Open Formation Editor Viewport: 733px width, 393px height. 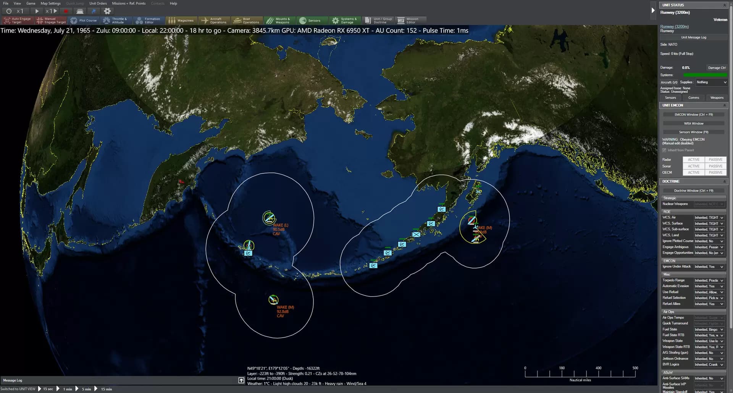point(149,21)
